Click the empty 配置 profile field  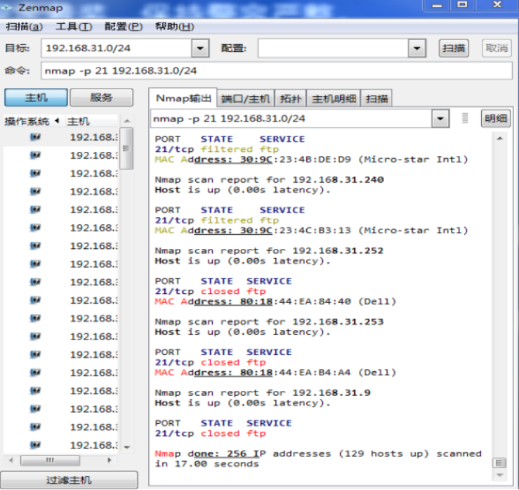(333, 49)
